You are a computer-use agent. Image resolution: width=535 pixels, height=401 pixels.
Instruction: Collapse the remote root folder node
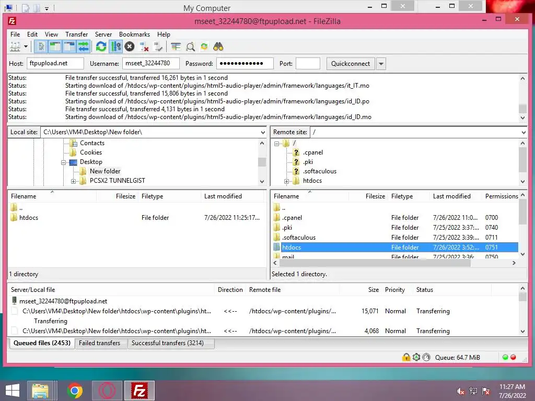277,144
